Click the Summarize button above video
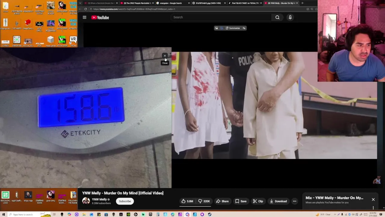This screenshot has height=217, width=385. (x=233, y=28)
